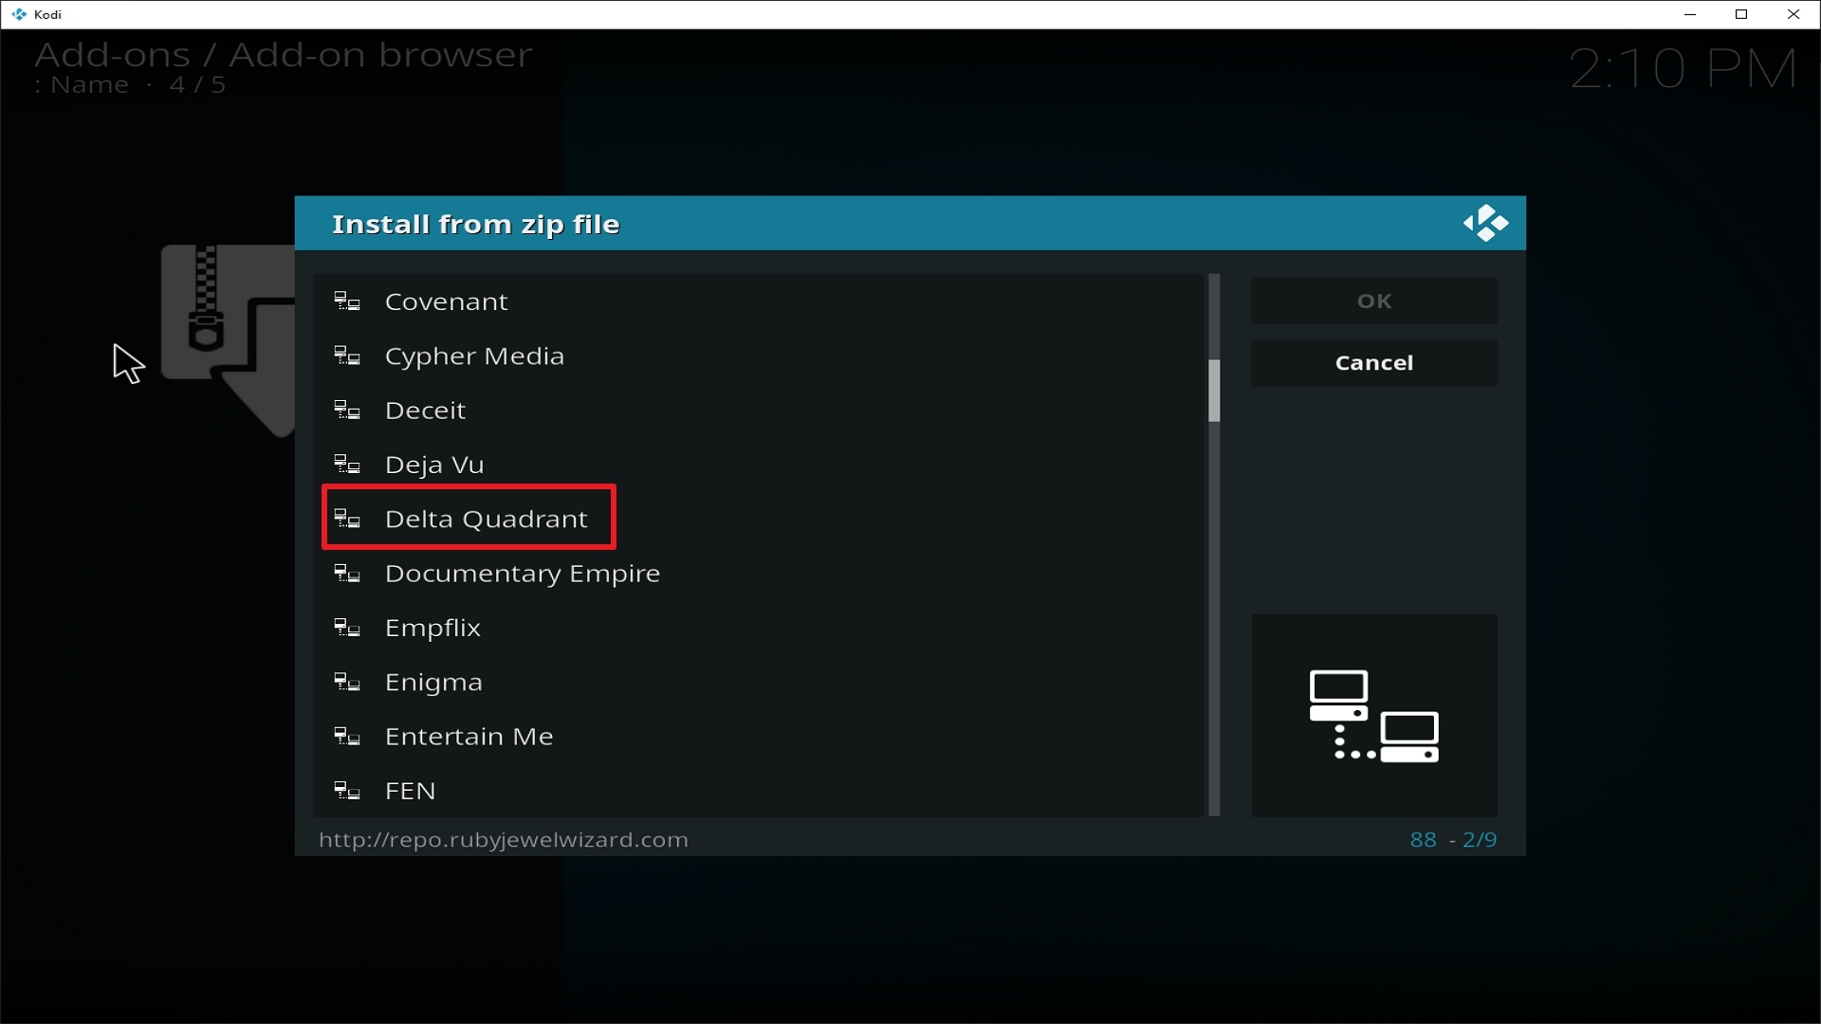Viewport: 1821px width, 1024px height.
Task: Click network icon beside FEN
Action: tap(347, 791)
